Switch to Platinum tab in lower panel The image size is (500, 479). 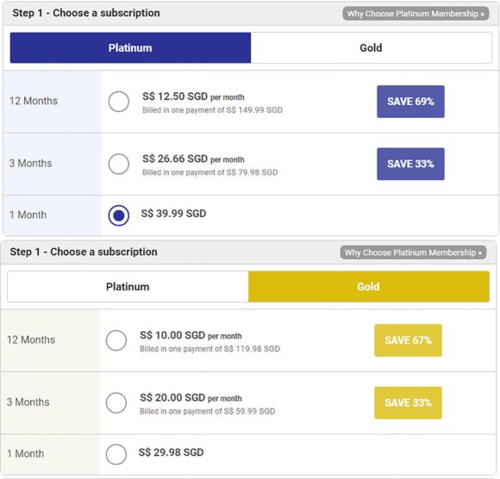click(x=128, y=287)
